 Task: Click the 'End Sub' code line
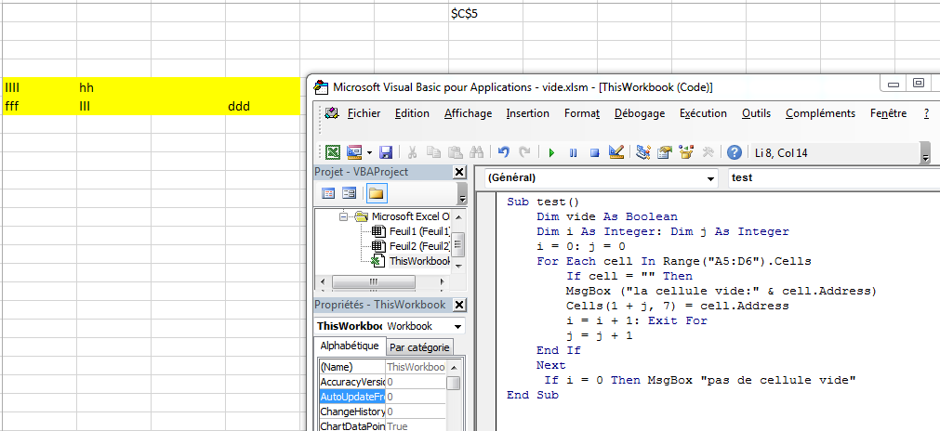(533, 395)
